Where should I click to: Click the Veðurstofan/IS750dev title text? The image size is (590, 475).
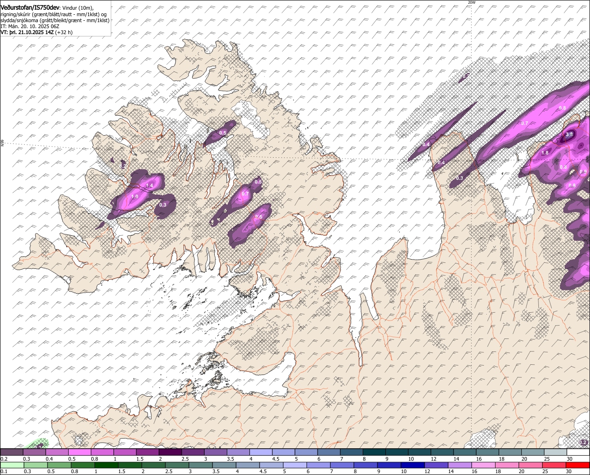(30, 7)
